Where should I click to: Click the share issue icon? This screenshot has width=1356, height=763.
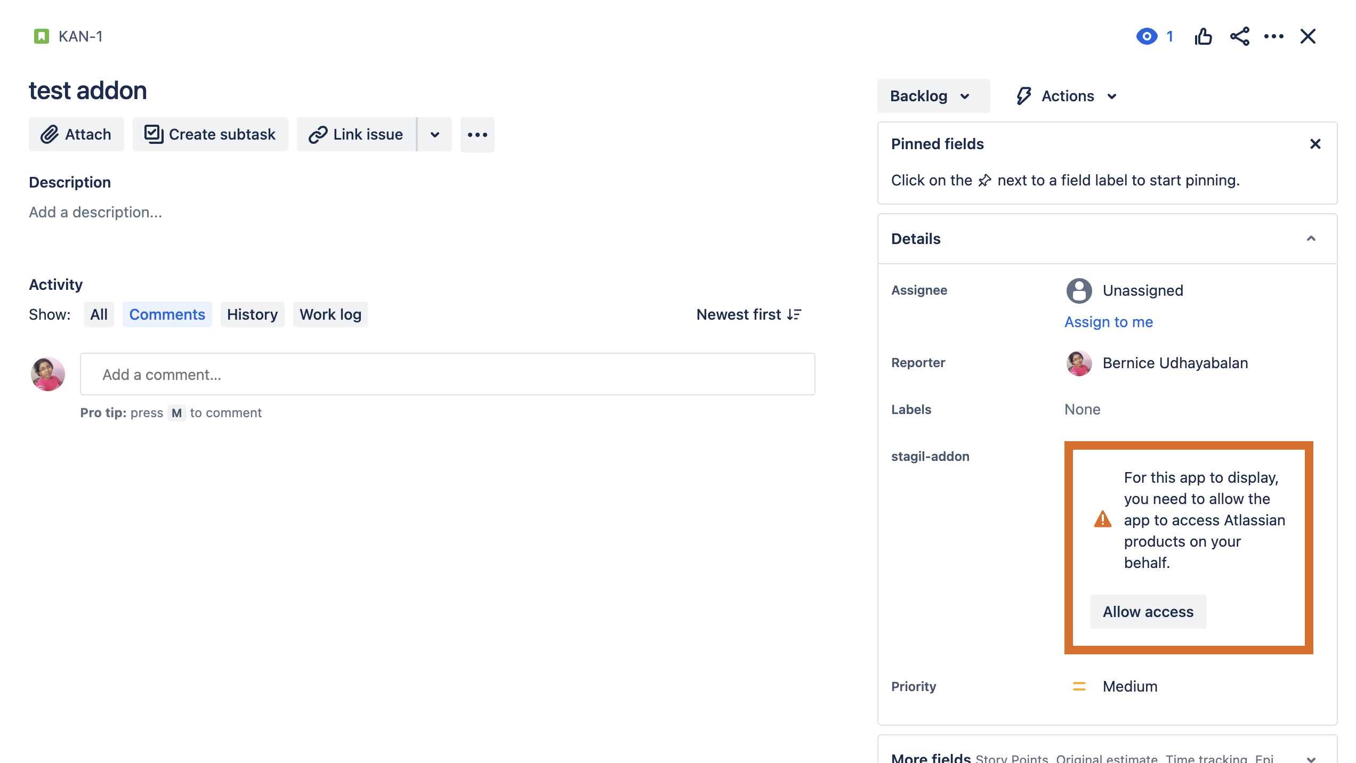pos(1239,36)
